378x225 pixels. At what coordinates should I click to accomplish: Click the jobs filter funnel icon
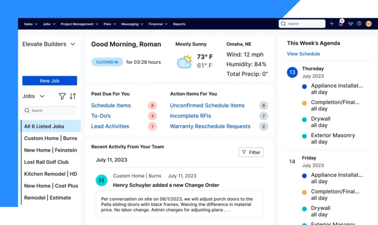point(62,96)
